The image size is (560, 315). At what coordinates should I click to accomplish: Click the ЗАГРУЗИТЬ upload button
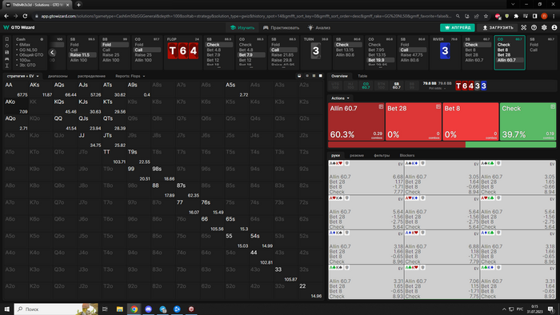pos(498,27)
